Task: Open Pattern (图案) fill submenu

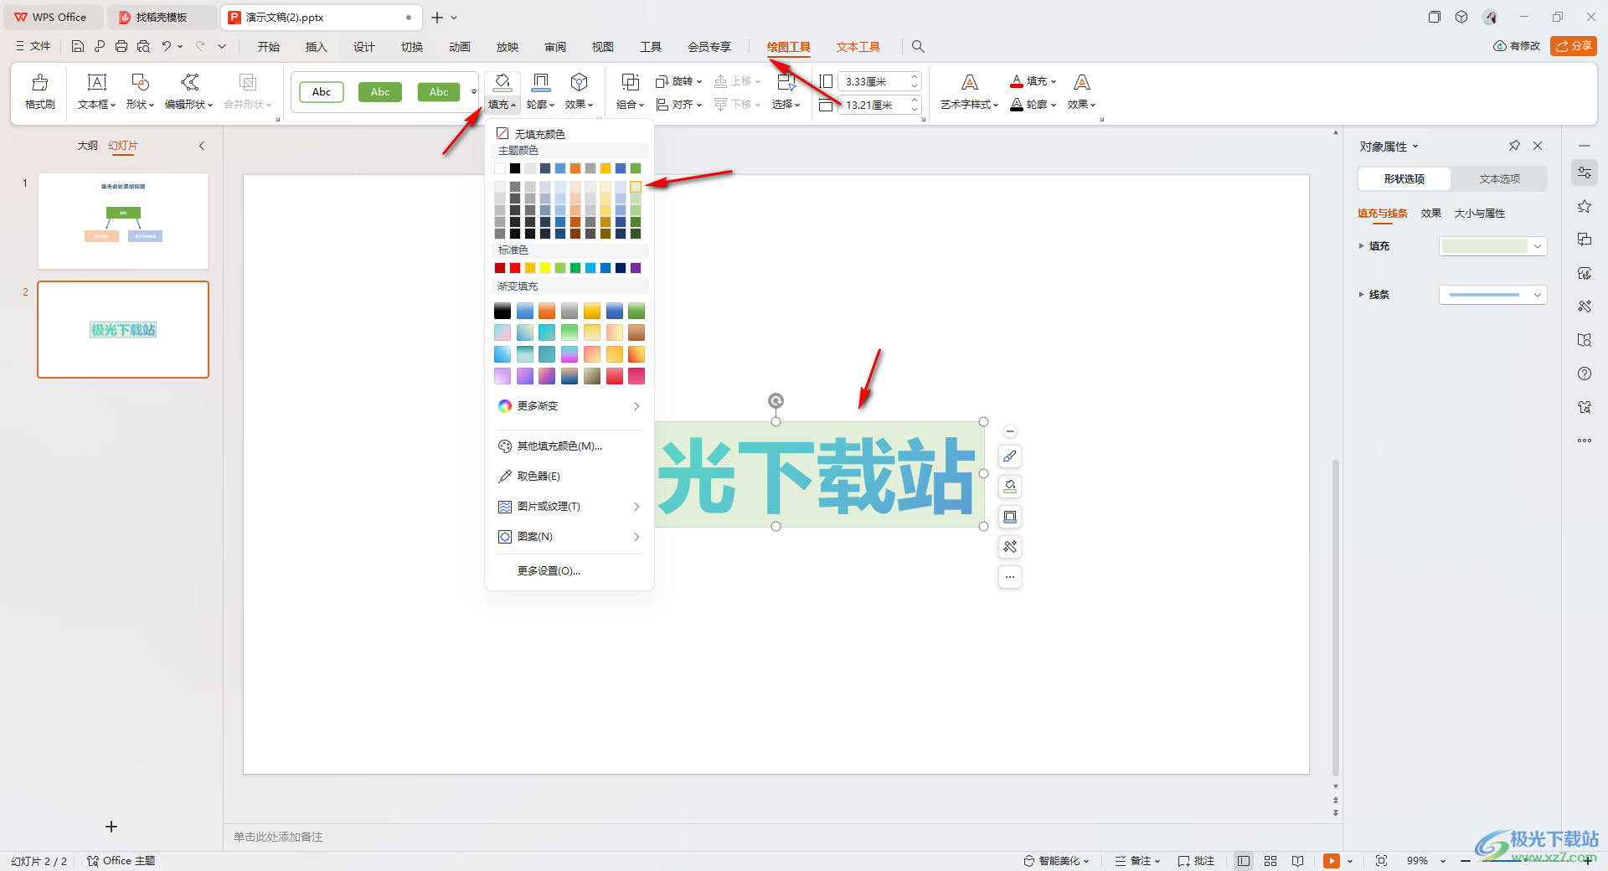Action: [569, 537]
